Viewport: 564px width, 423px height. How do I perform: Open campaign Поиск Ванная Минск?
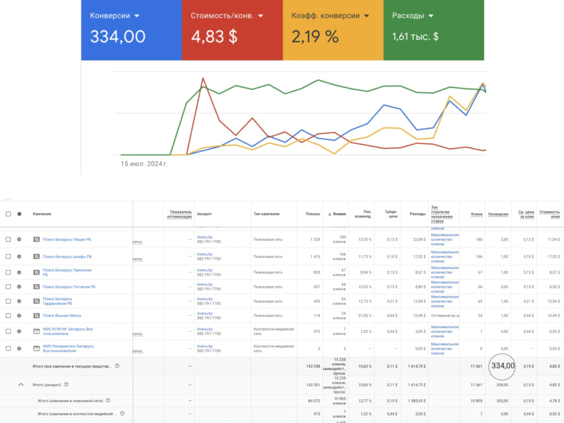[62, 315]
